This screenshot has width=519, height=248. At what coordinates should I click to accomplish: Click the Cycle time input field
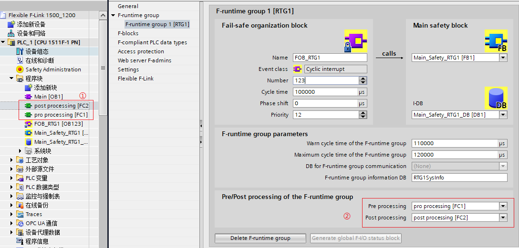[325, 92]
